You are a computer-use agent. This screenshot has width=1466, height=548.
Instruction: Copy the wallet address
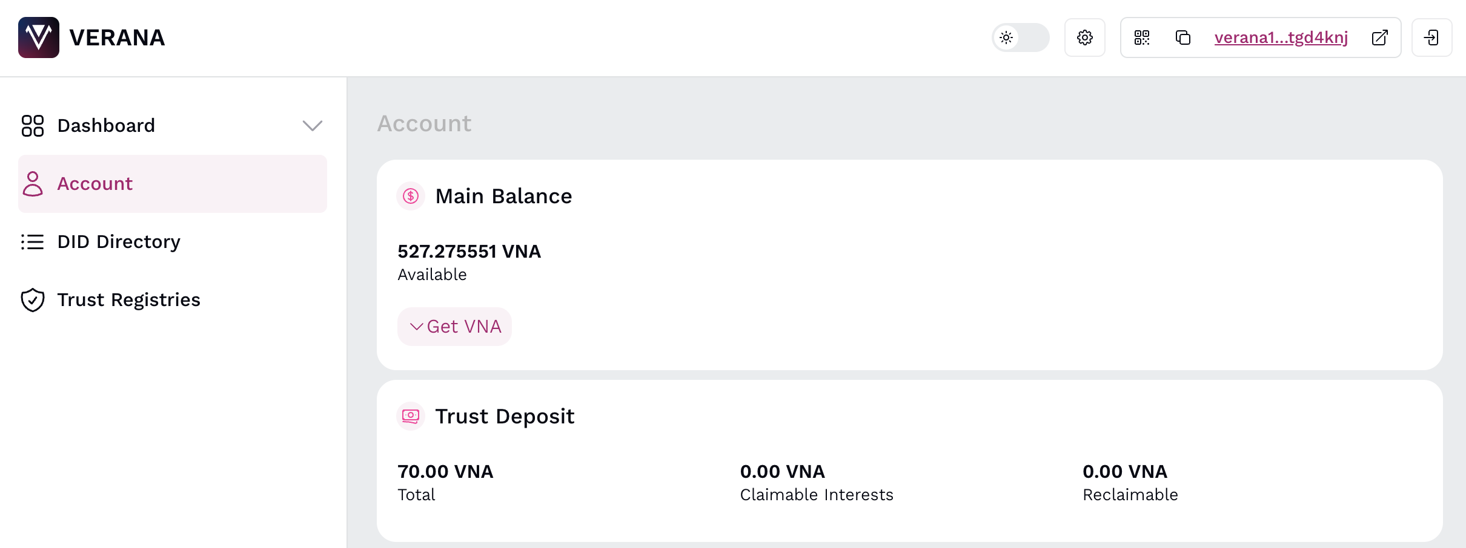point(1183,37)
